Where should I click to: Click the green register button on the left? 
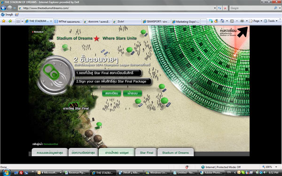coord(111,93)
